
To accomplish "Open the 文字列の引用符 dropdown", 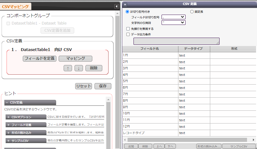I will [174, 22].
